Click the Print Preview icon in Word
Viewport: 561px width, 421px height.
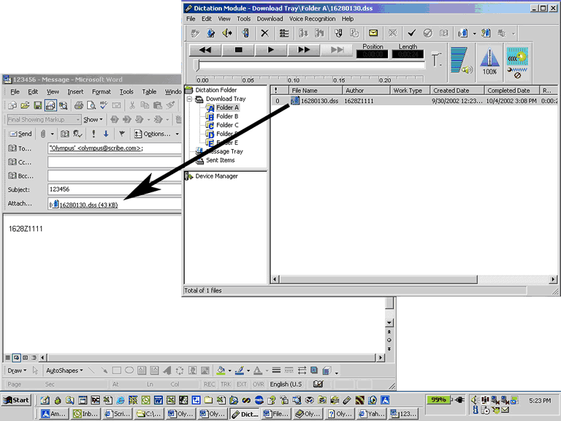pos(91,105)
